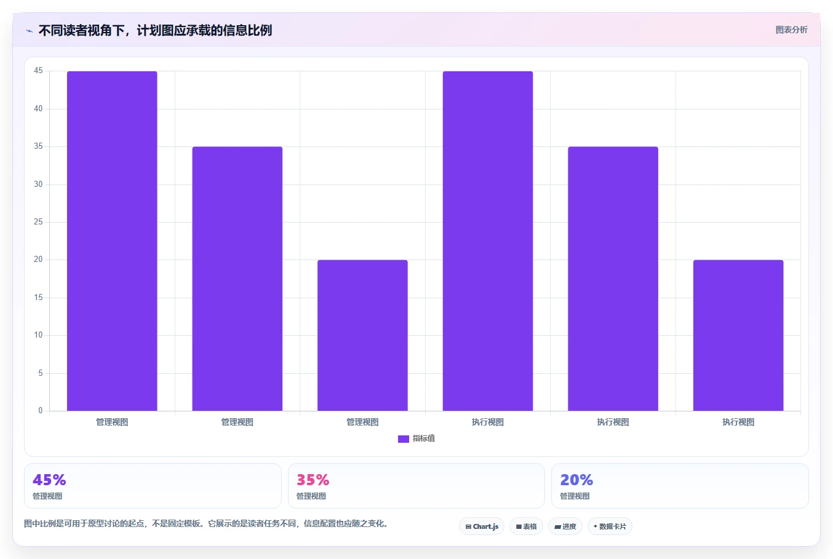
Task: Click the 图表分析 label in the header
Action: pos(791,30)
